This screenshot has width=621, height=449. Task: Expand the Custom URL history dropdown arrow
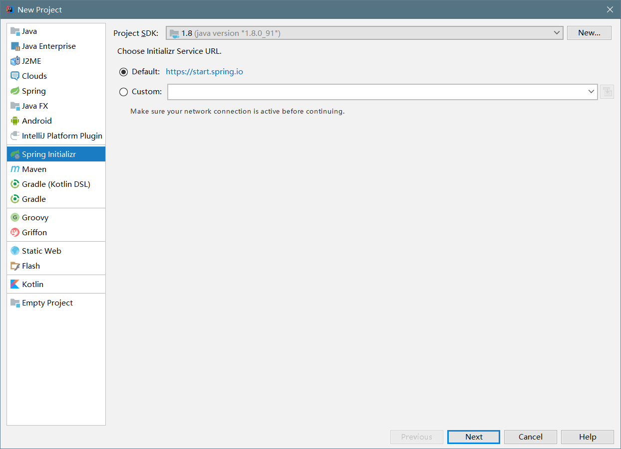tap(592, 92)
